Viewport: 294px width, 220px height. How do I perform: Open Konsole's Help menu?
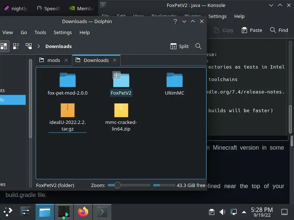point(239,16)
